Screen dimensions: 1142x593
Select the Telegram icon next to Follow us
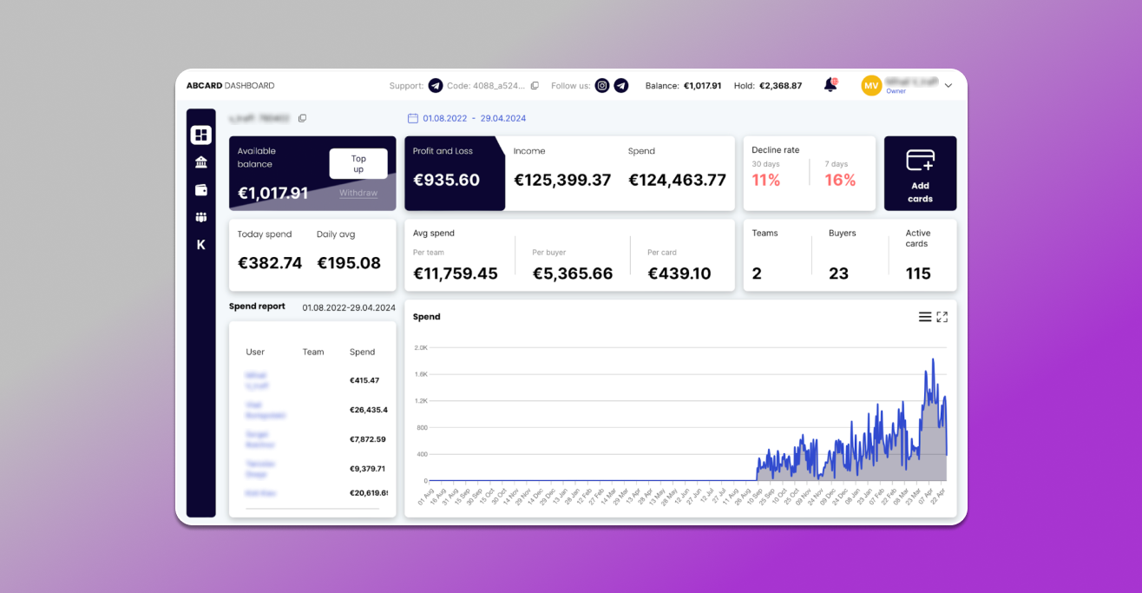tap(621, 85)
